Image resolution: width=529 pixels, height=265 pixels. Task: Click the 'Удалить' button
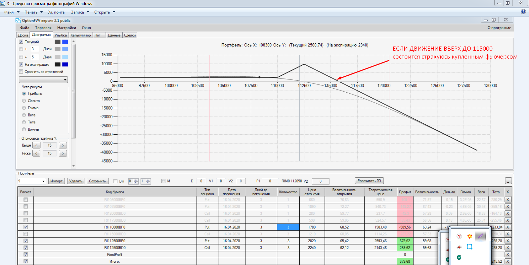point(76,181)
